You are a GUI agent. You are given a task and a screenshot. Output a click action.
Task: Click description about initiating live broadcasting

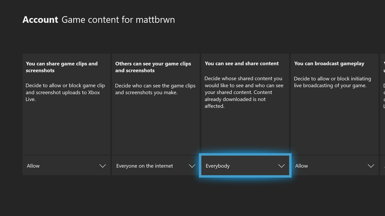[332, 82]
